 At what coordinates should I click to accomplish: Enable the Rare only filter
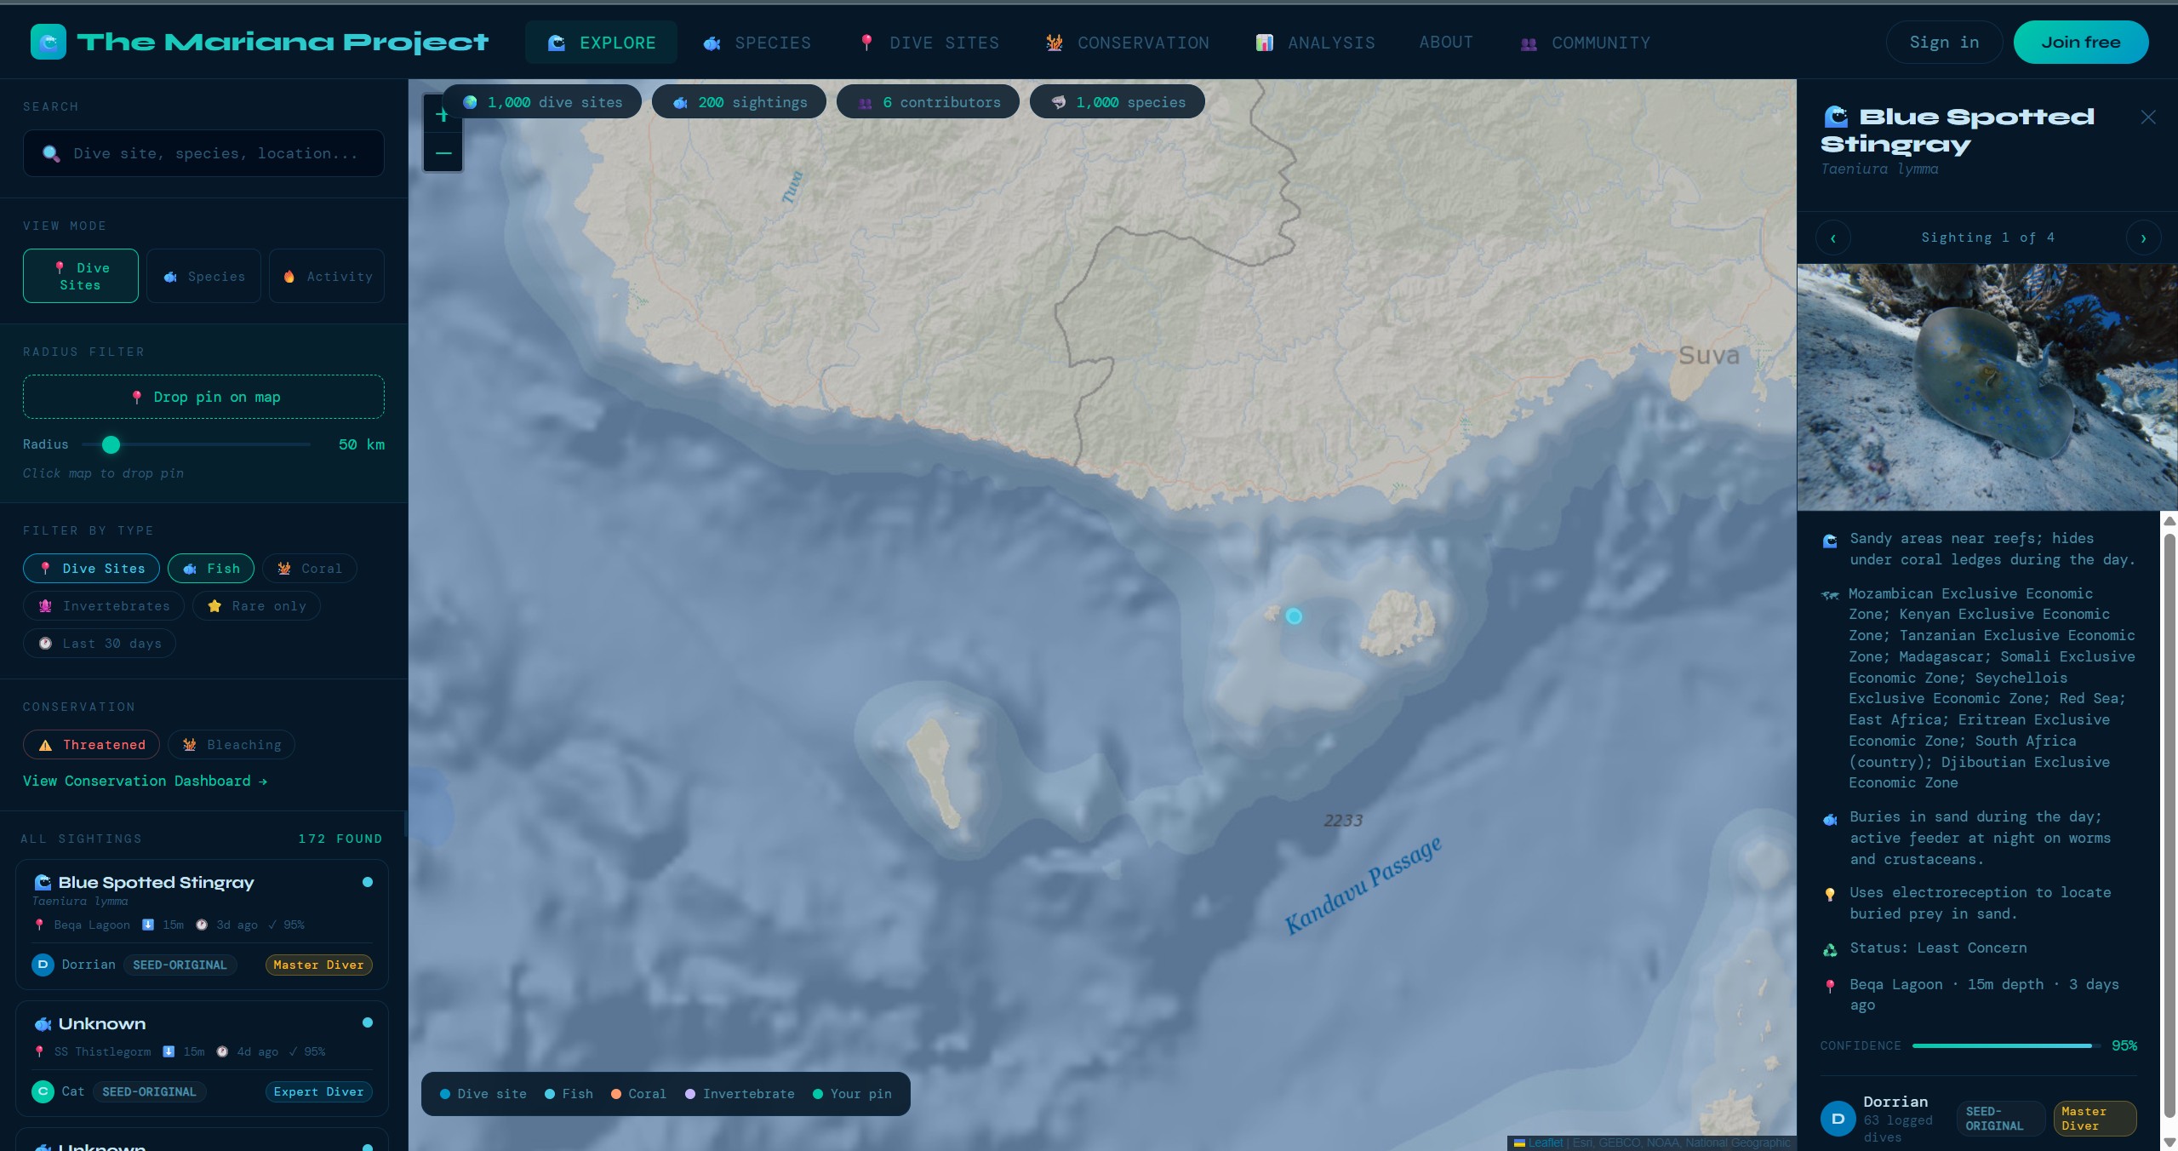click(x=255, y=605)
